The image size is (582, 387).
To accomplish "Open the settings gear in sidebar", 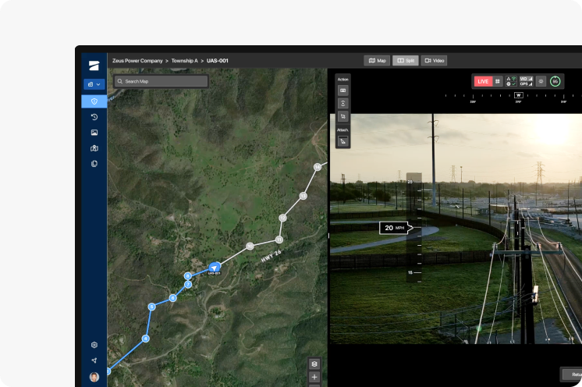I will (94, 345).
